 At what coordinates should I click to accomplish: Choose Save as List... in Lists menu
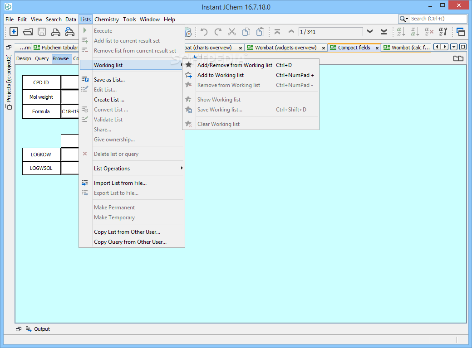132,80
